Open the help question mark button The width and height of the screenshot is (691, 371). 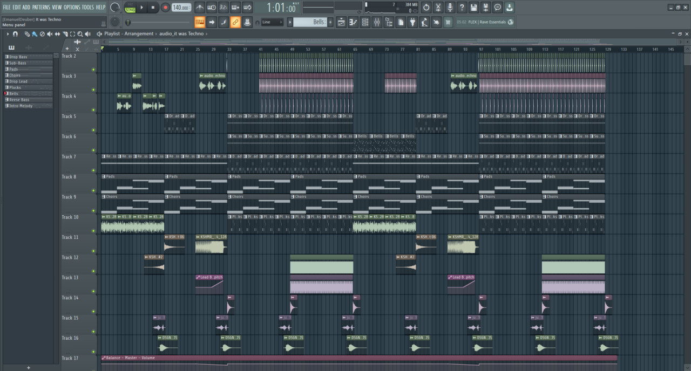coord(462,8)
